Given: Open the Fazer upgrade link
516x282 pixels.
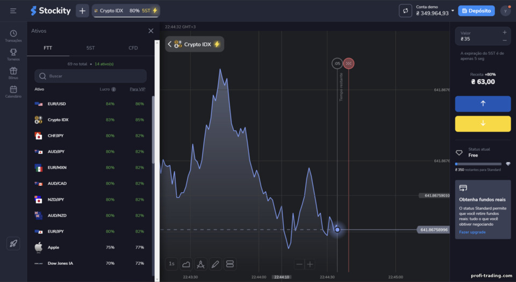Looking at the screenshot, I should 472,232.
